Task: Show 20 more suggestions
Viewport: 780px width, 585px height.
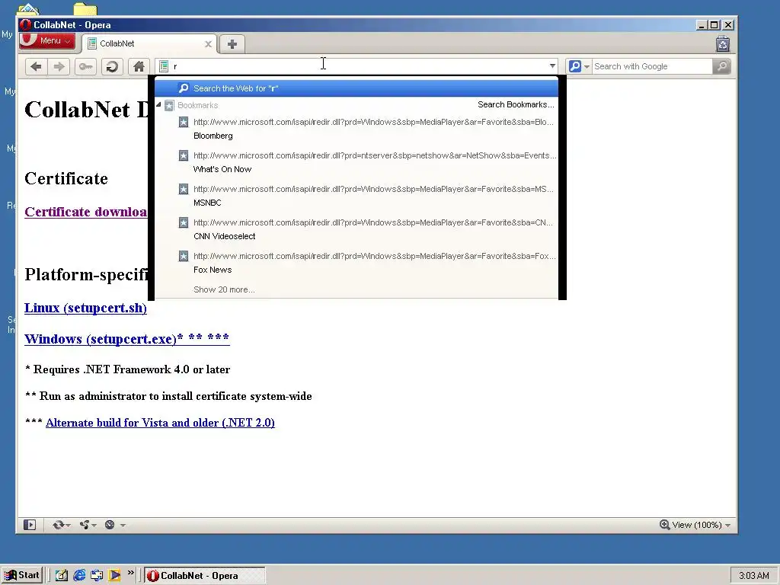Action: pyautogui.click(x=224, y=289)
